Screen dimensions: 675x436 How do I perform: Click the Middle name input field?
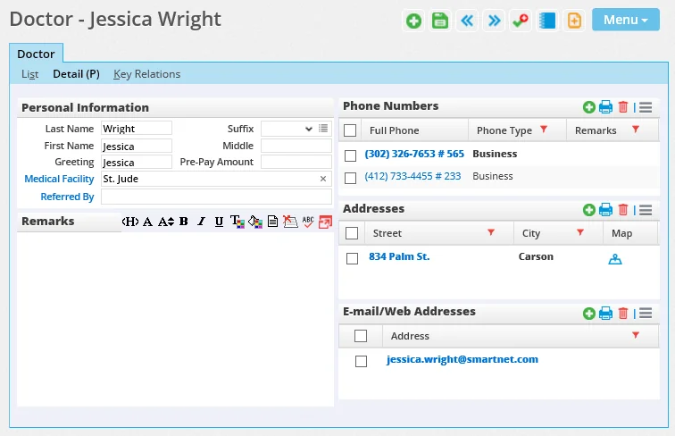(296, 146)
